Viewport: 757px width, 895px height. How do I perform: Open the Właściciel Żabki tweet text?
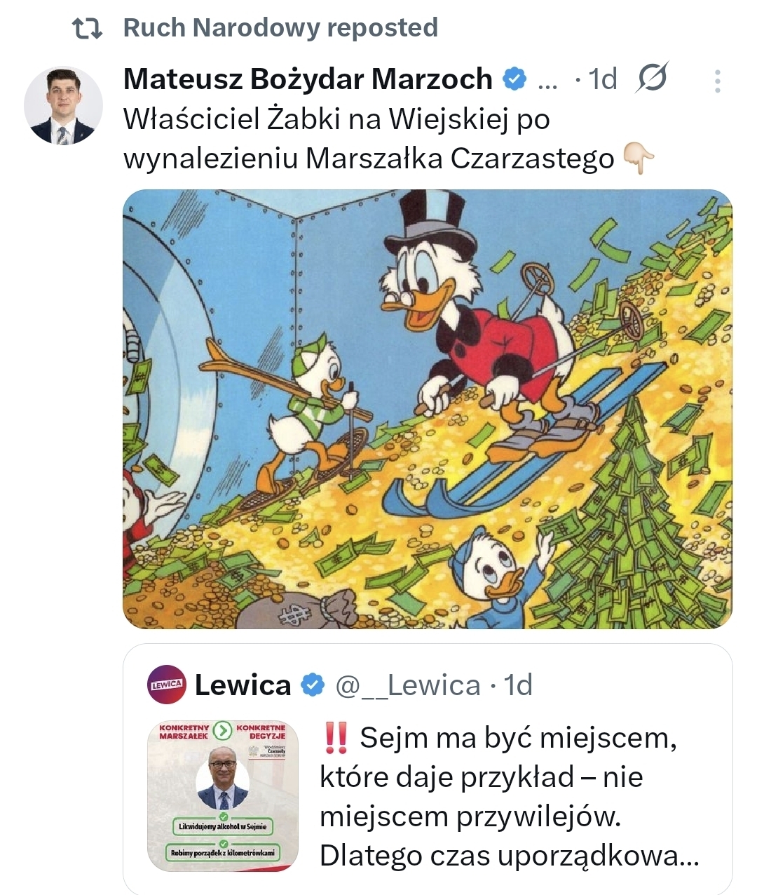(369, 139)
